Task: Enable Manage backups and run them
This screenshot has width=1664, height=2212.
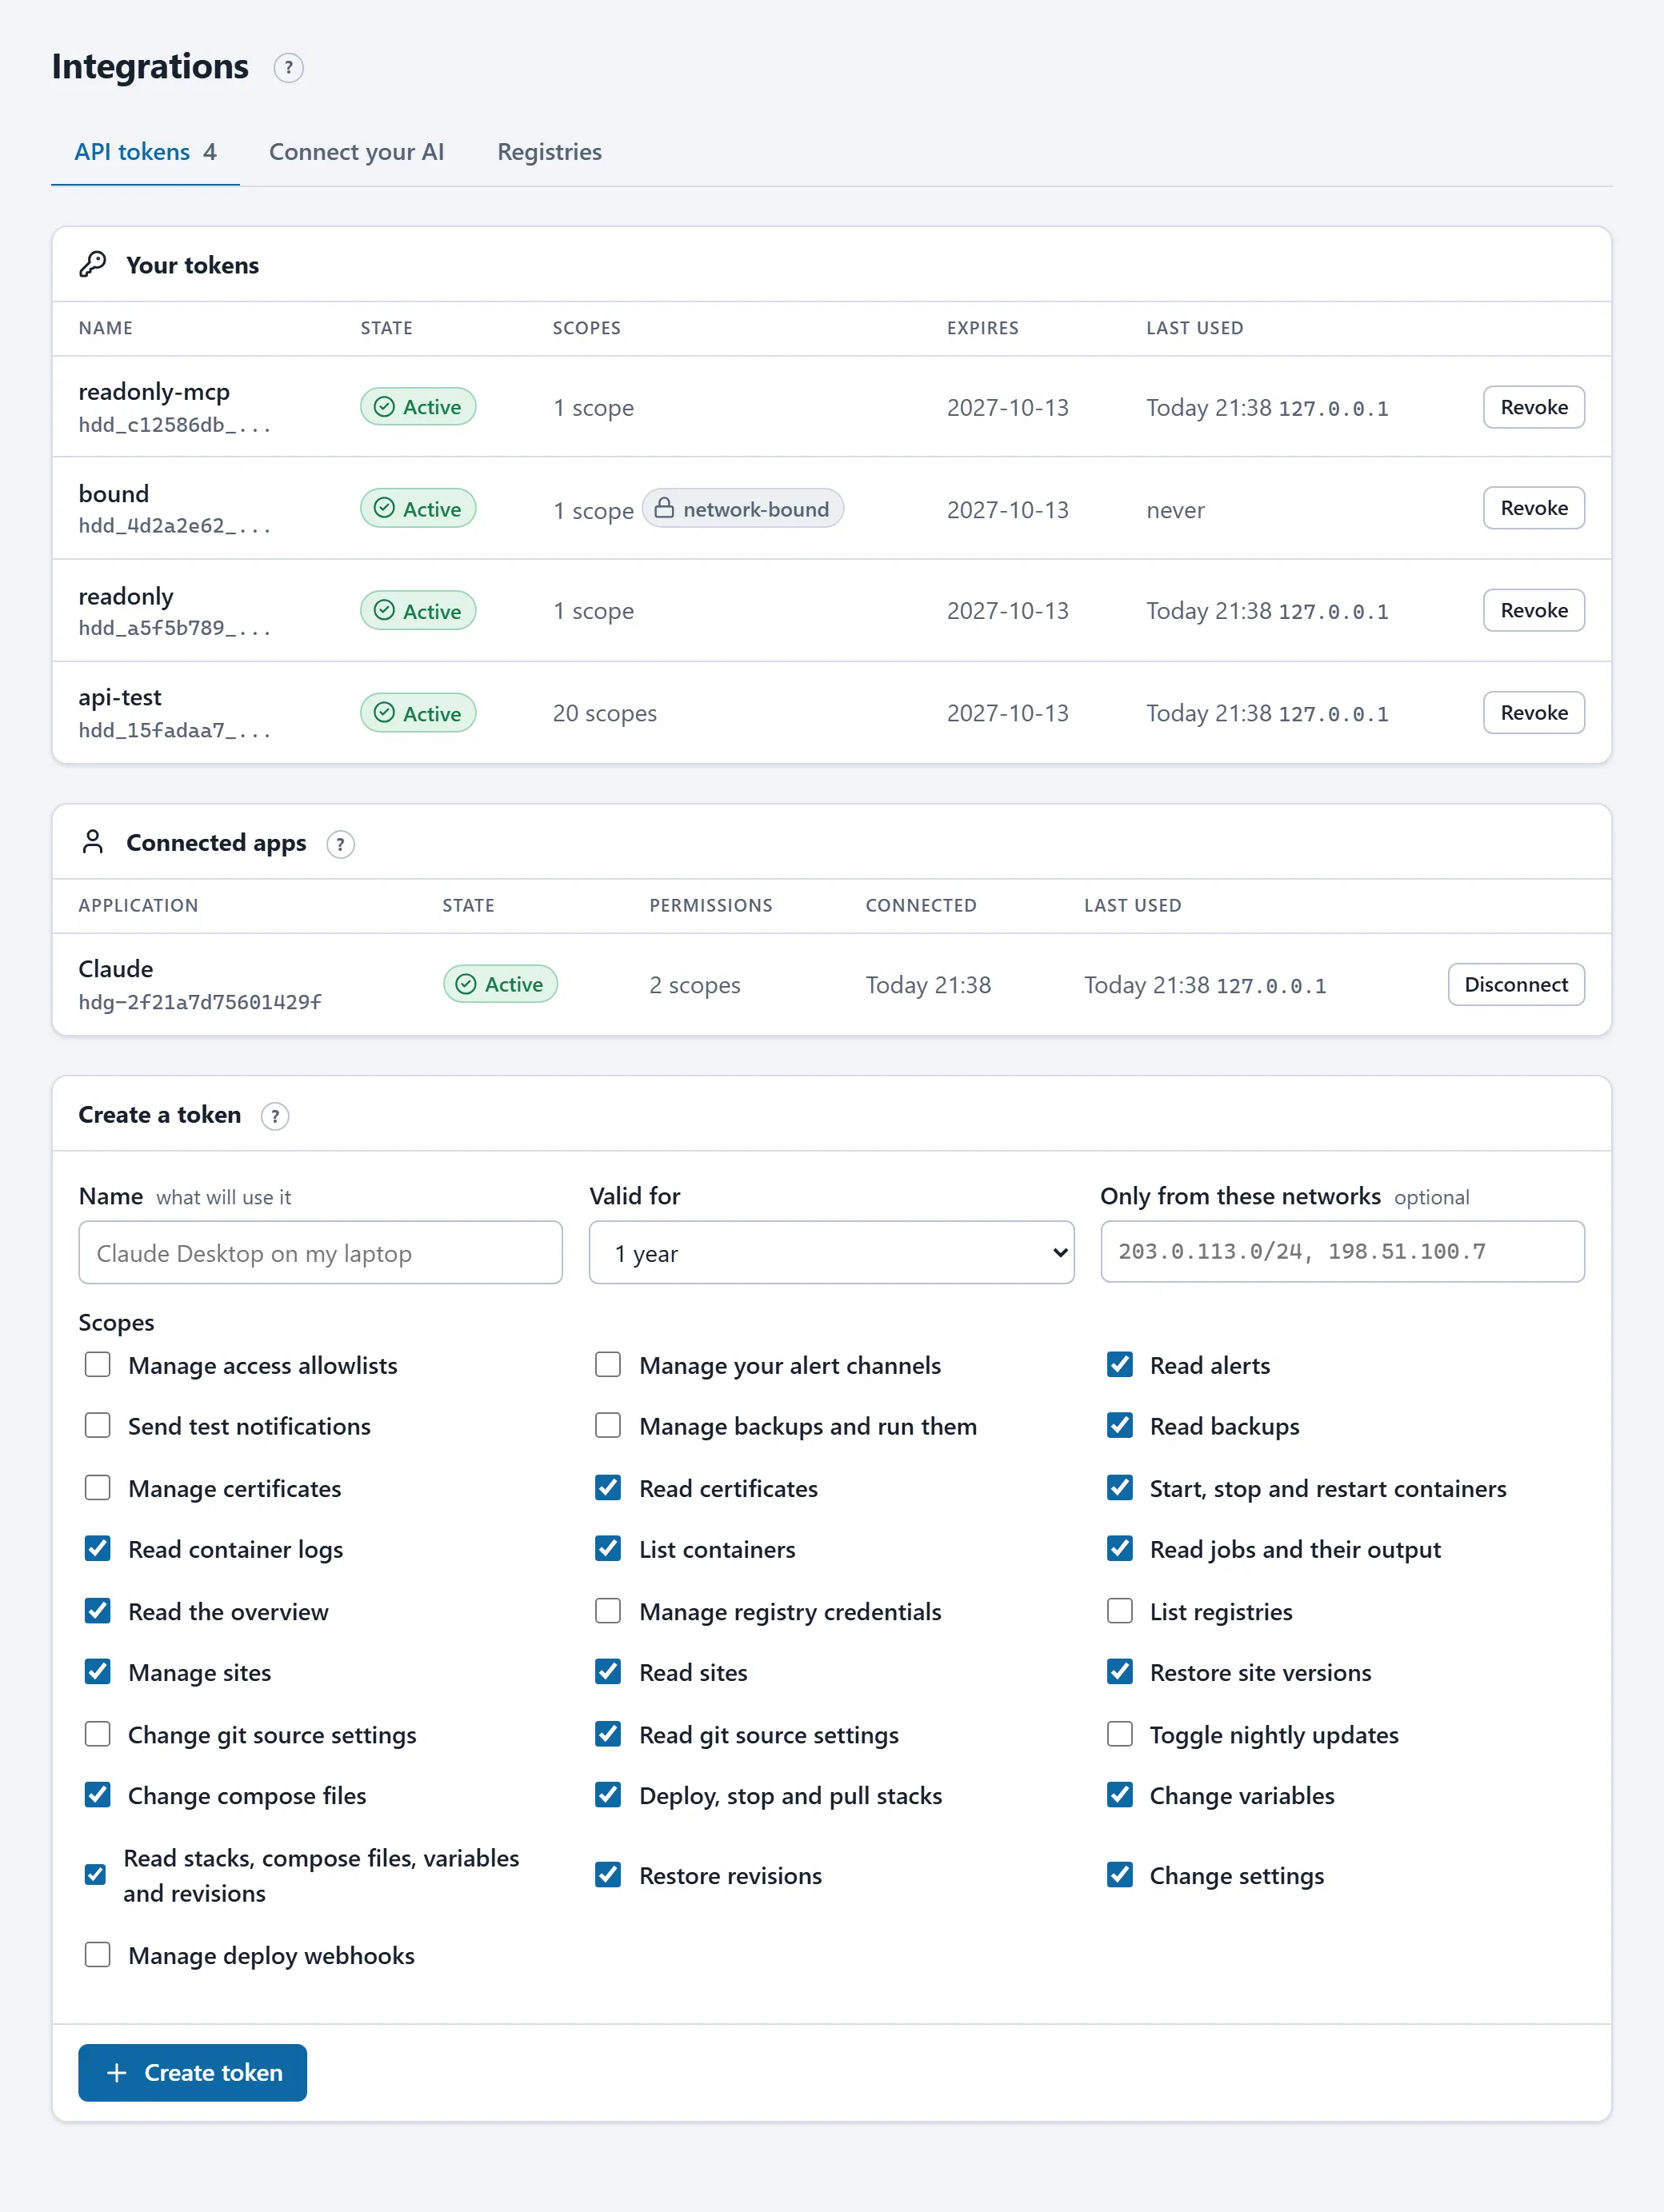Action: 608,1426
